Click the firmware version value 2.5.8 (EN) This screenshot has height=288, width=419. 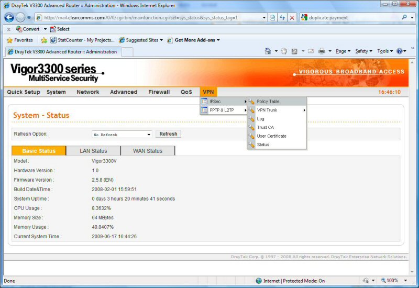(103, 180)
